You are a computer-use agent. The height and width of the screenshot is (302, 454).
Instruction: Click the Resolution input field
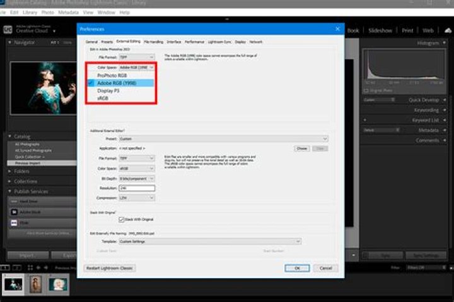(x=137, y=188)
